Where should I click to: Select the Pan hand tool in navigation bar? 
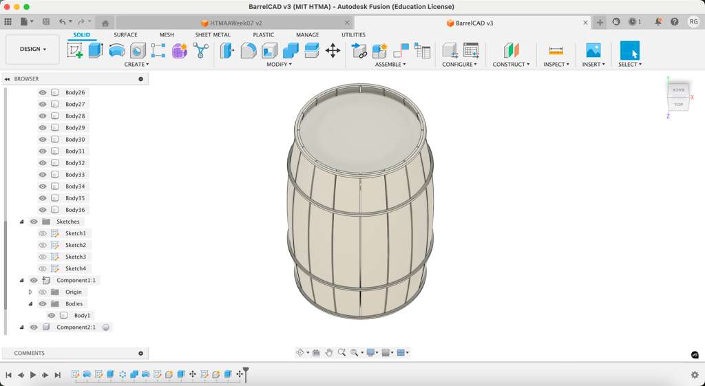click(329, 353)
